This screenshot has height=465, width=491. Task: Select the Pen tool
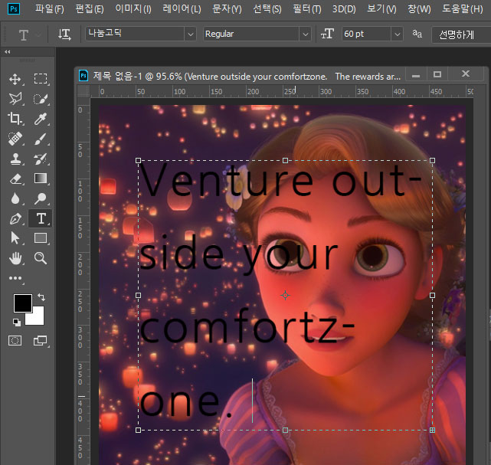click(15, 218)
